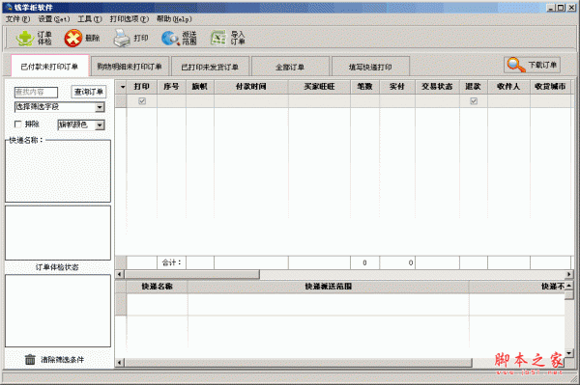
Task: Click the 买家旺旺 column header
Action: point(319,87)
